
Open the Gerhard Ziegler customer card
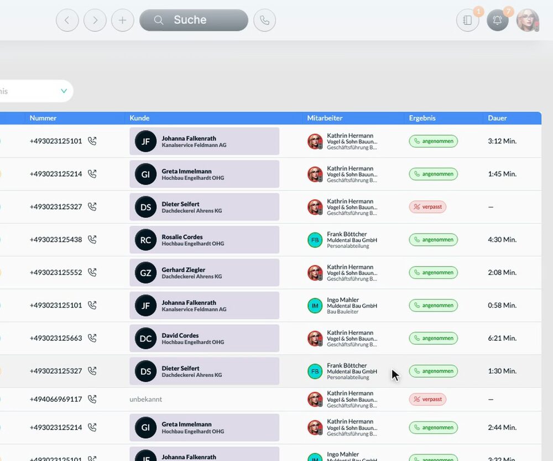click(204, 272)
